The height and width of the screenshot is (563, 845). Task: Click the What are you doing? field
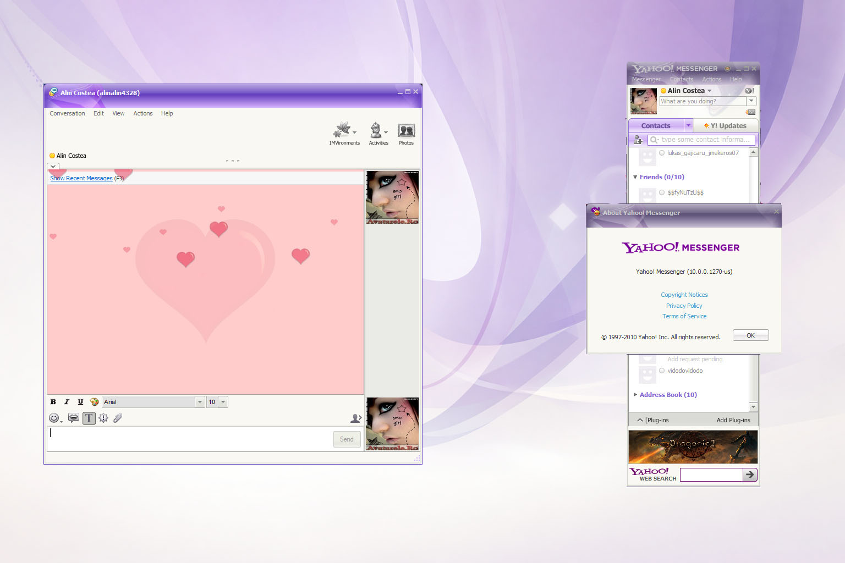click(703, 101)
